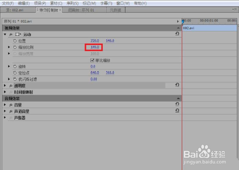This screenshot has height=170, width=239.
Task: Select the 特效控制台 tab
Action: point(49,10)
